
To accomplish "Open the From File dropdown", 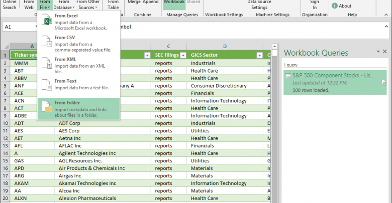I will click(45, 5).
